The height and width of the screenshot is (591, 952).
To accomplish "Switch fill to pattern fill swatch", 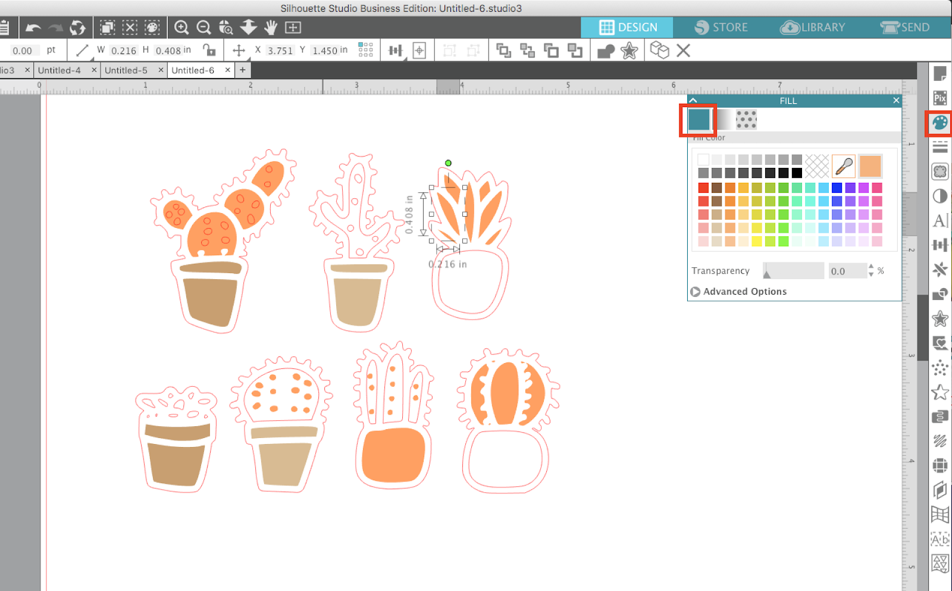I will click(746, 120).
